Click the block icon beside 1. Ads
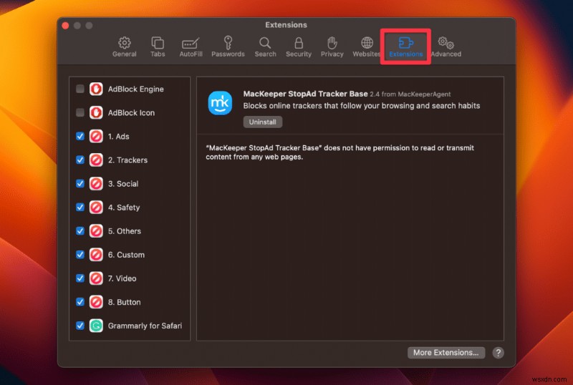Image resolution: width=573 pixels, height=385 pixels. 96,136
